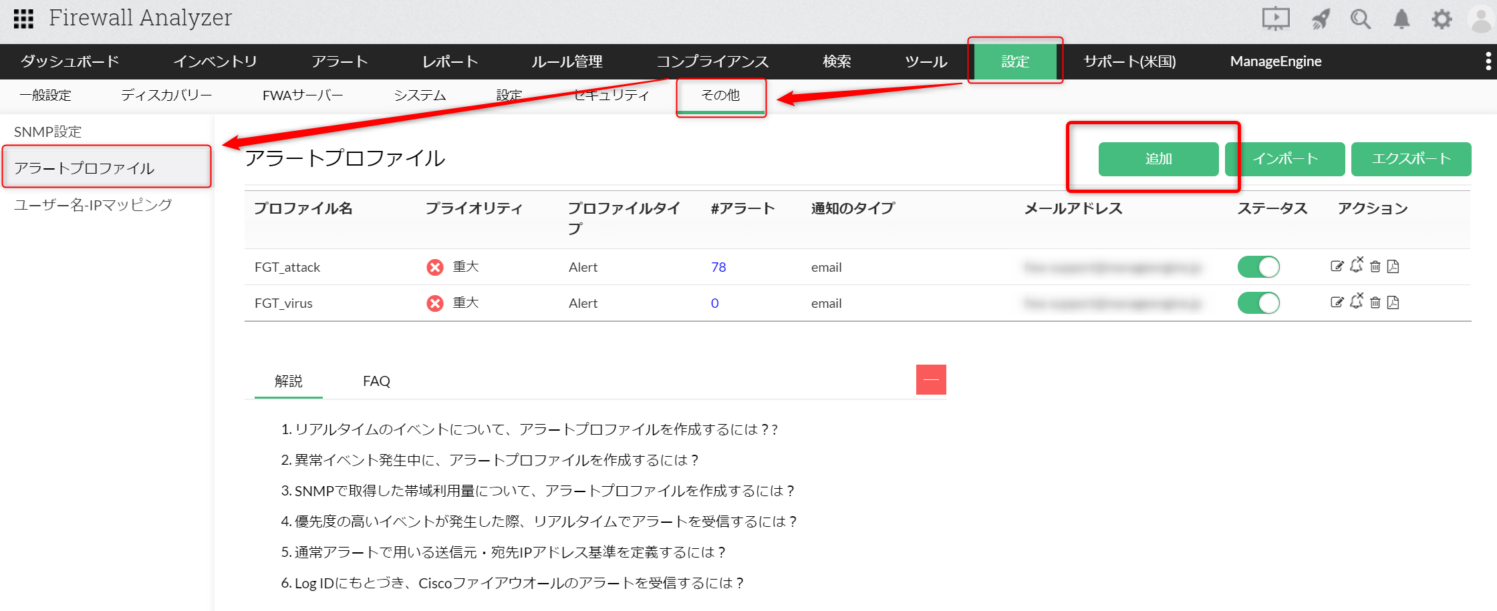Delete FGT_attack profile using trash icon

pos(1375,266)
